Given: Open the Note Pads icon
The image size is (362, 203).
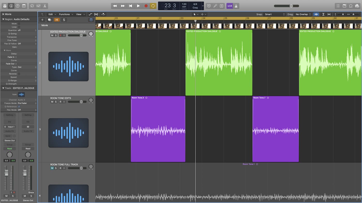Looking at the screenshot, I should 344,6.
